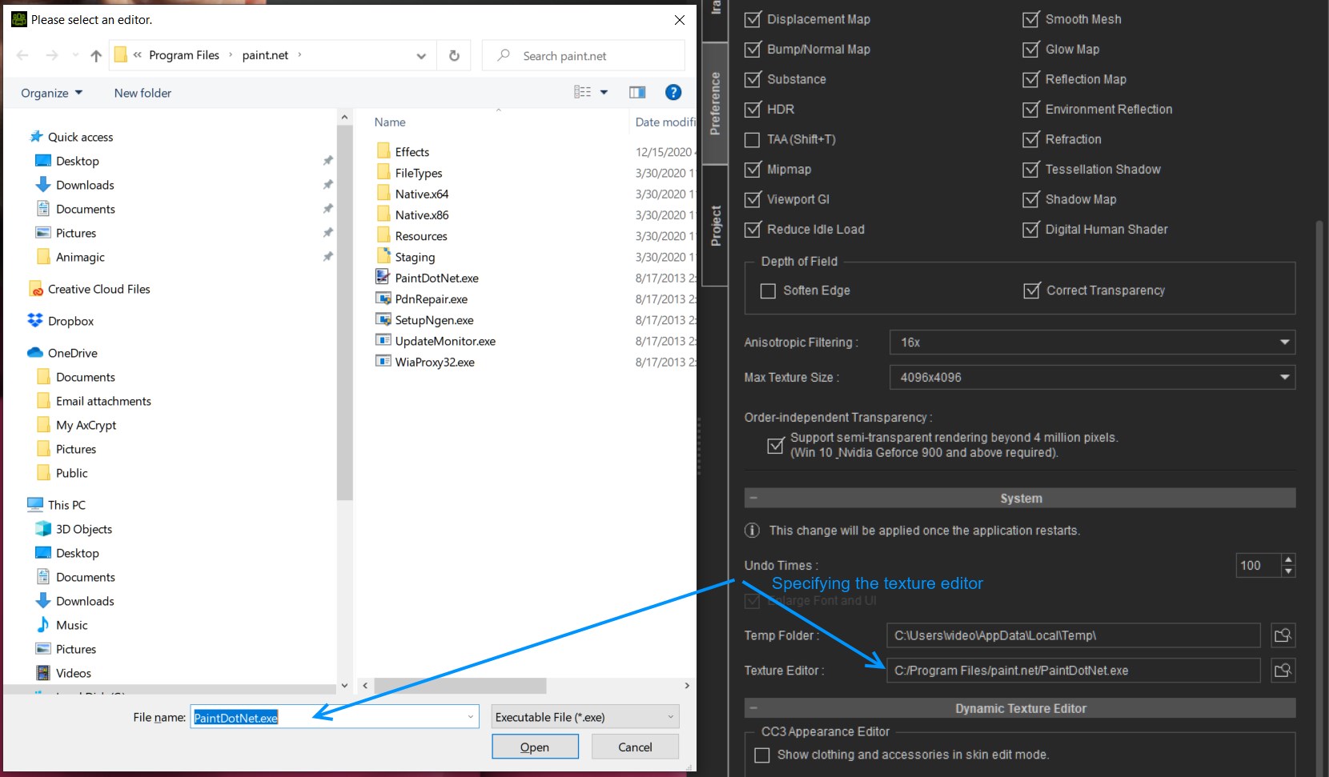Viewport: 1329px width, 777px height.
Task: Click the Undo Times value field
Action: (1258, 566)
